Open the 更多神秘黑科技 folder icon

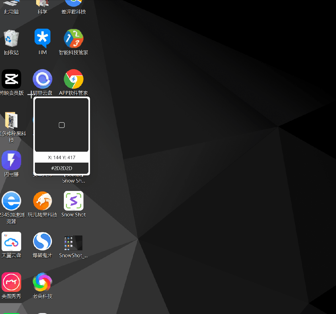[11, 120]
